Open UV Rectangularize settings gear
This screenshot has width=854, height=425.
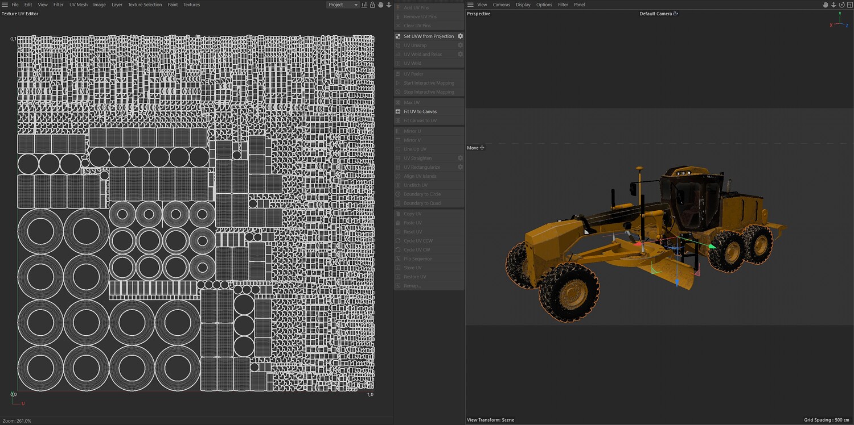point(461,167)
